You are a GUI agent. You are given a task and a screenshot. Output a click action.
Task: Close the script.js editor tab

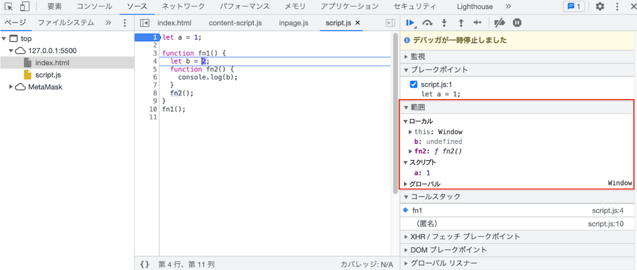tap(357, 23)
